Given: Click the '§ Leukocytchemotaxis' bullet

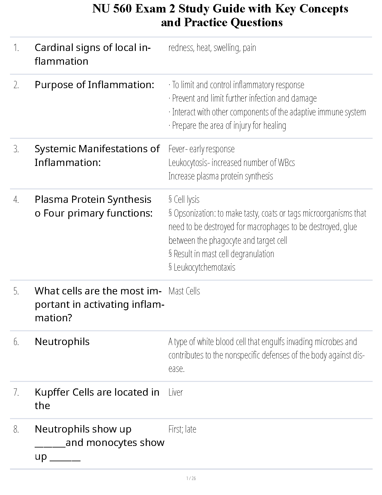Looking at the screenshot, I should tap(202, 267).
